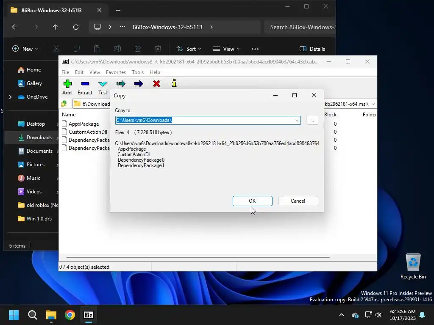The width and height of the screenshot is (434, 325).
Task: Click the yellow Info icon in 7-Zip
Action: pos(174,83)
